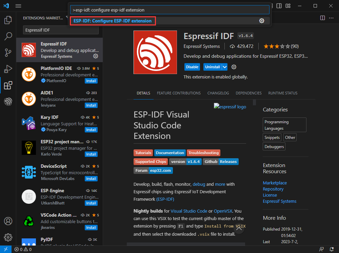Select the Debuggers category tag

pyautogui.click(x=274, y=147)
